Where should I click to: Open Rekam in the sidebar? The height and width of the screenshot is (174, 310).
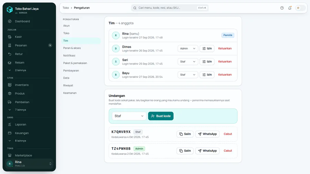(x=29, y=63)
